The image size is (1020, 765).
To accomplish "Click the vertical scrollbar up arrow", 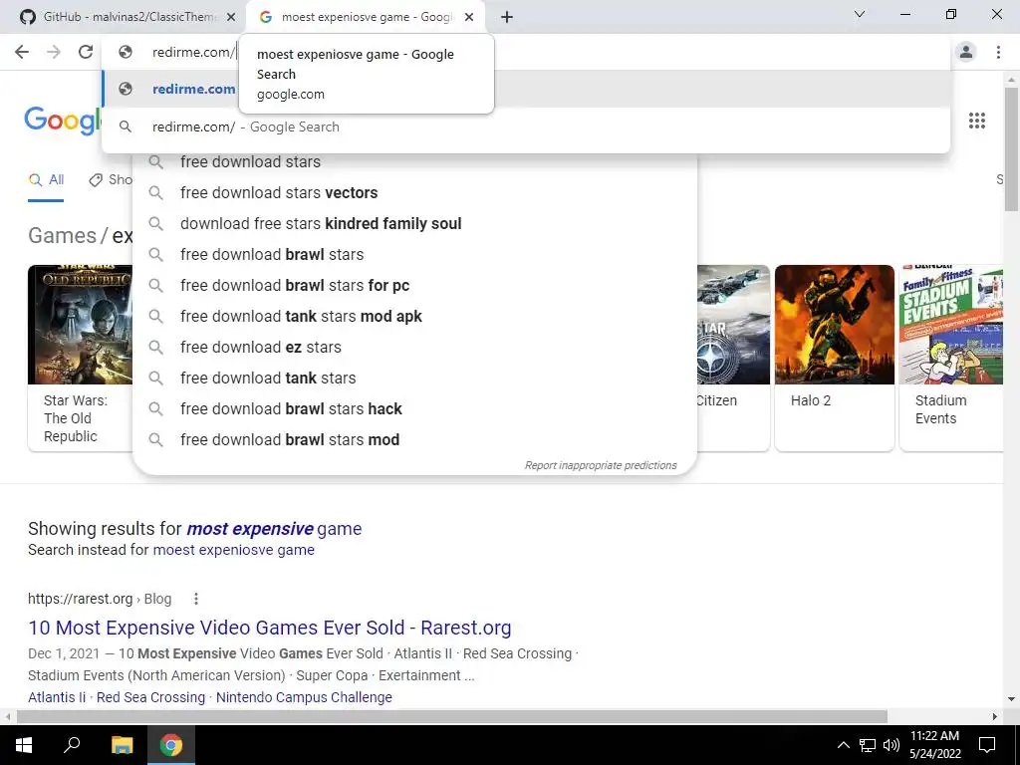I will click(x=1012, y=80).
